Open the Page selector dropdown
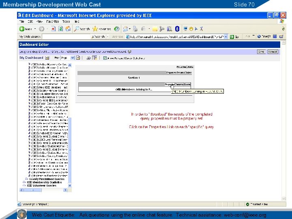Image resolution: width=292 pixels, height=219 pixels. pos(68,58)
